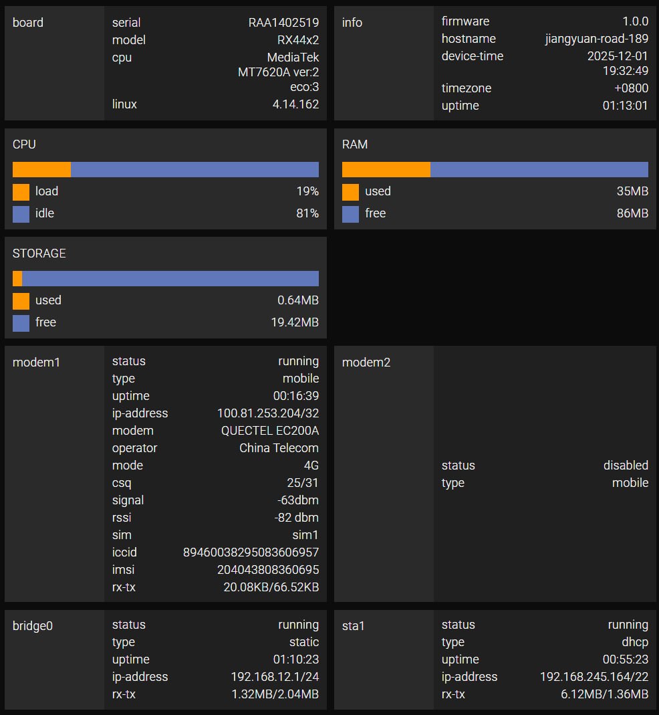Click the sta1 interface label
The width and height of the screenshot is (659, 715).
click(x=353, y=626)
